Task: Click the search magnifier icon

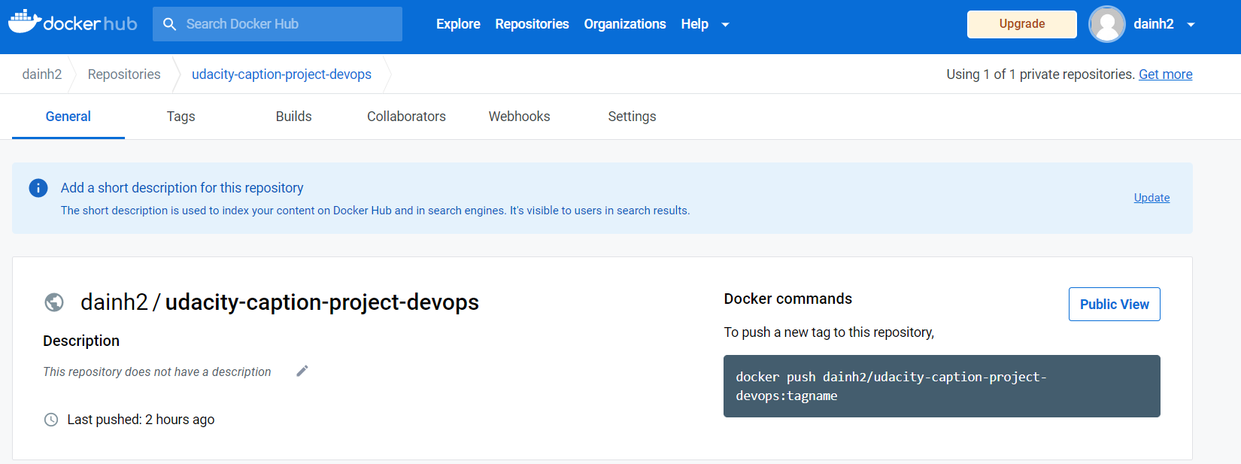Action: coord(170,24)
